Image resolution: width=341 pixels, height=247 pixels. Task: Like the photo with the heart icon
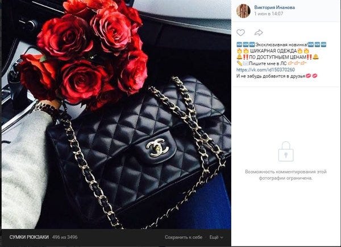pyautogui.click(x=240, y=32)
